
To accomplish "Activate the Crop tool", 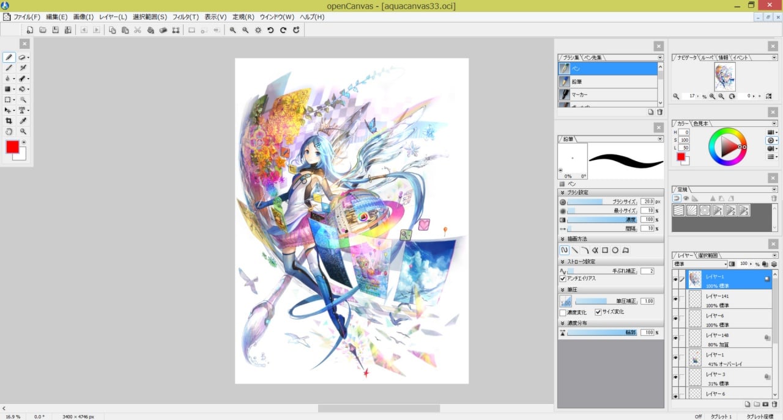I will (9, 121).
